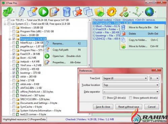Select inetpub folder in the tree
Viewport: 168px width, 124px height.
pyautogui.click(x=30, y=62)
